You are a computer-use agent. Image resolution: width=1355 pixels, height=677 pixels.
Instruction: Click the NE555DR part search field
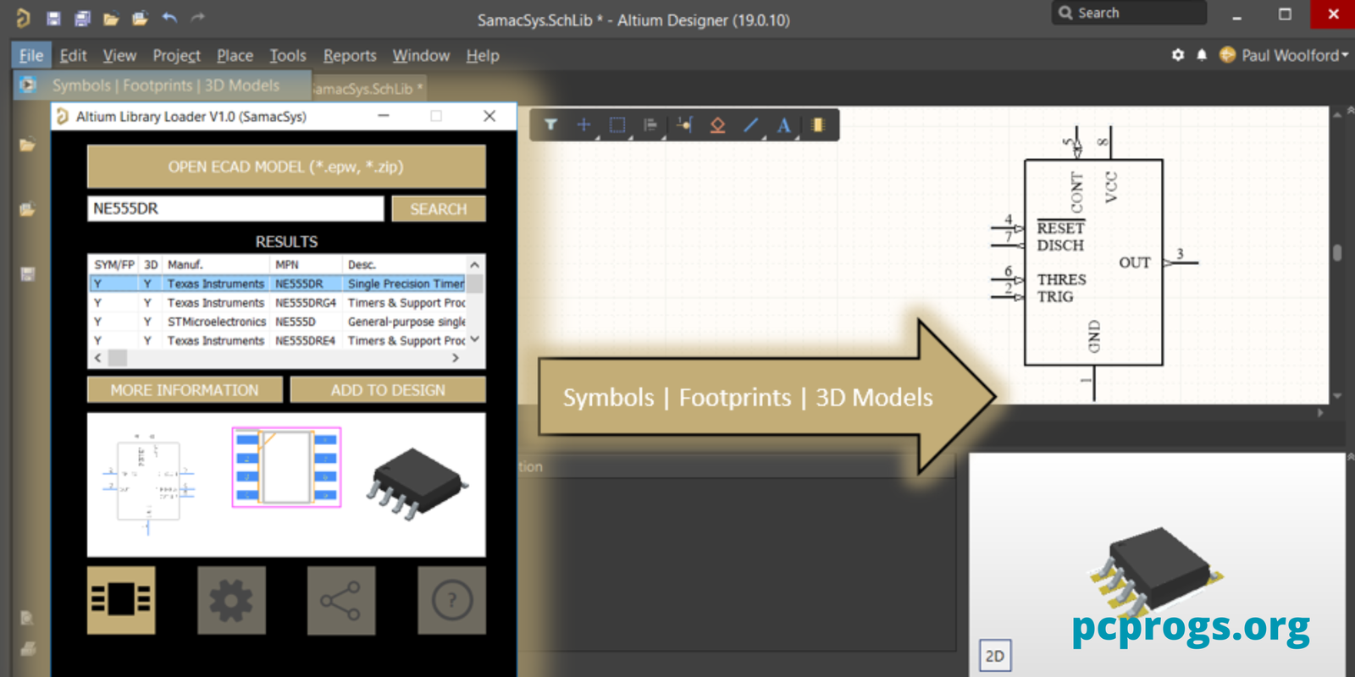click(235, 209)
